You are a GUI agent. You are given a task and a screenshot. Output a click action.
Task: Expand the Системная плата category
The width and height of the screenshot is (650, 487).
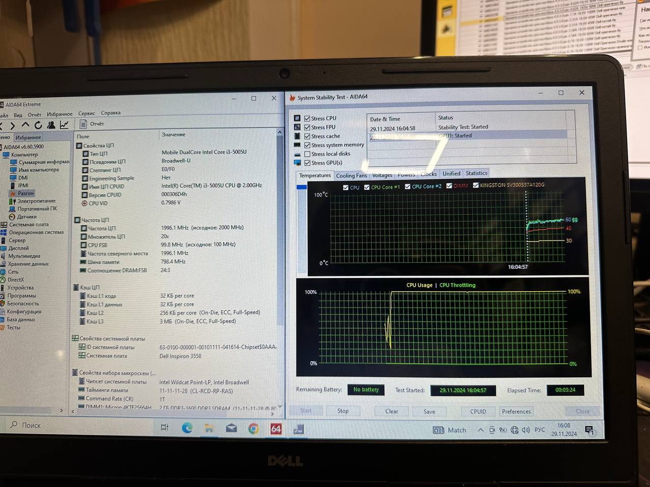click(25, 225)
